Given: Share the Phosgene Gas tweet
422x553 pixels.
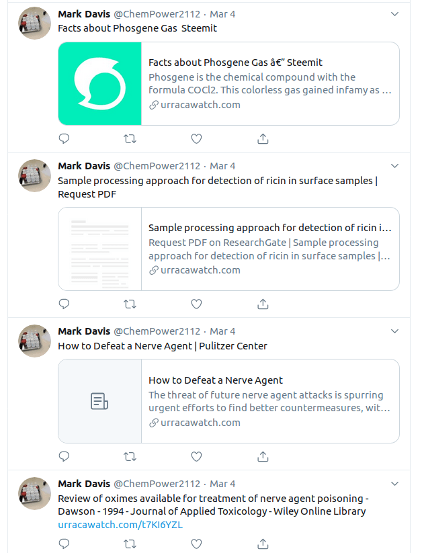Looking at the screenshot, I should 263,138.
